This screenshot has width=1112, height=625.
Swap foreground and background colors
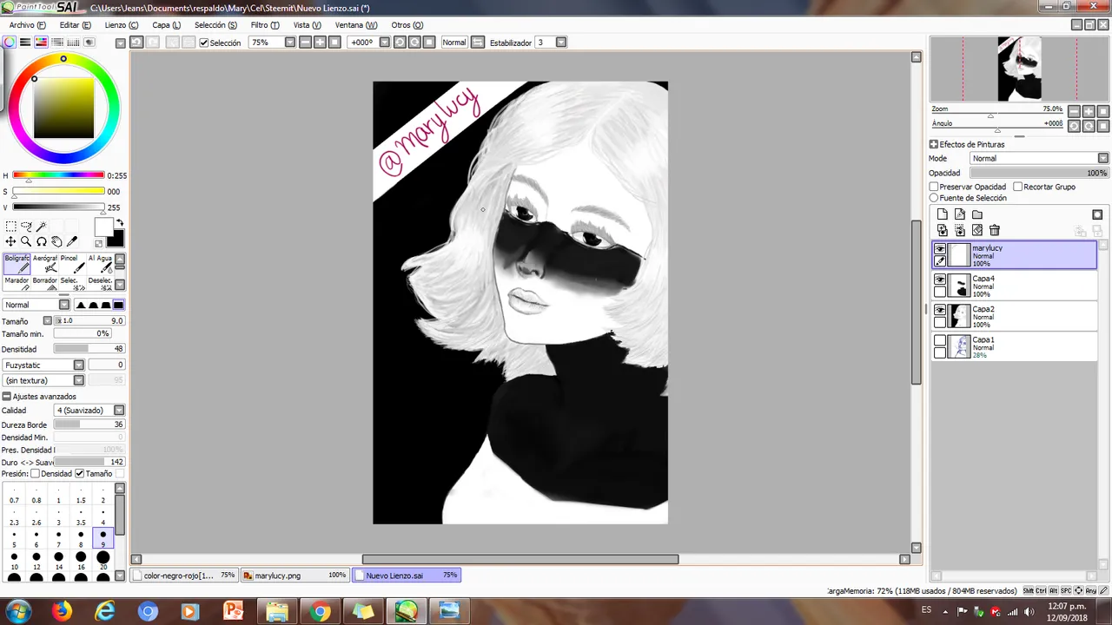coord(120,223)
